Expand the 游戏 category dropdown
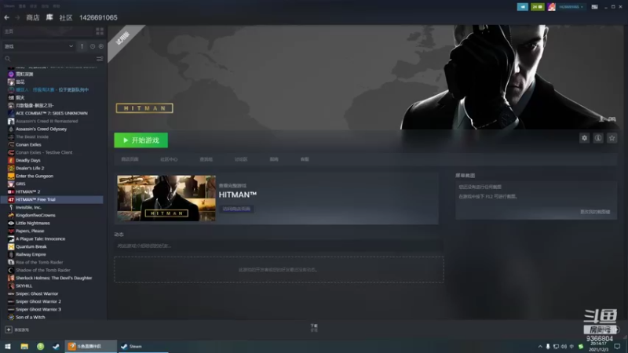This screenshot has width=628, height=353. (38, 46)
